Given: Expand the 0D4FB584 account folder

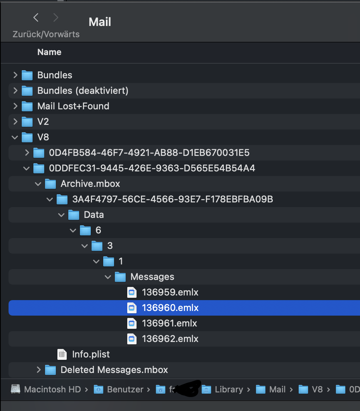Looking at the screenshot, I should pos(27,152).
